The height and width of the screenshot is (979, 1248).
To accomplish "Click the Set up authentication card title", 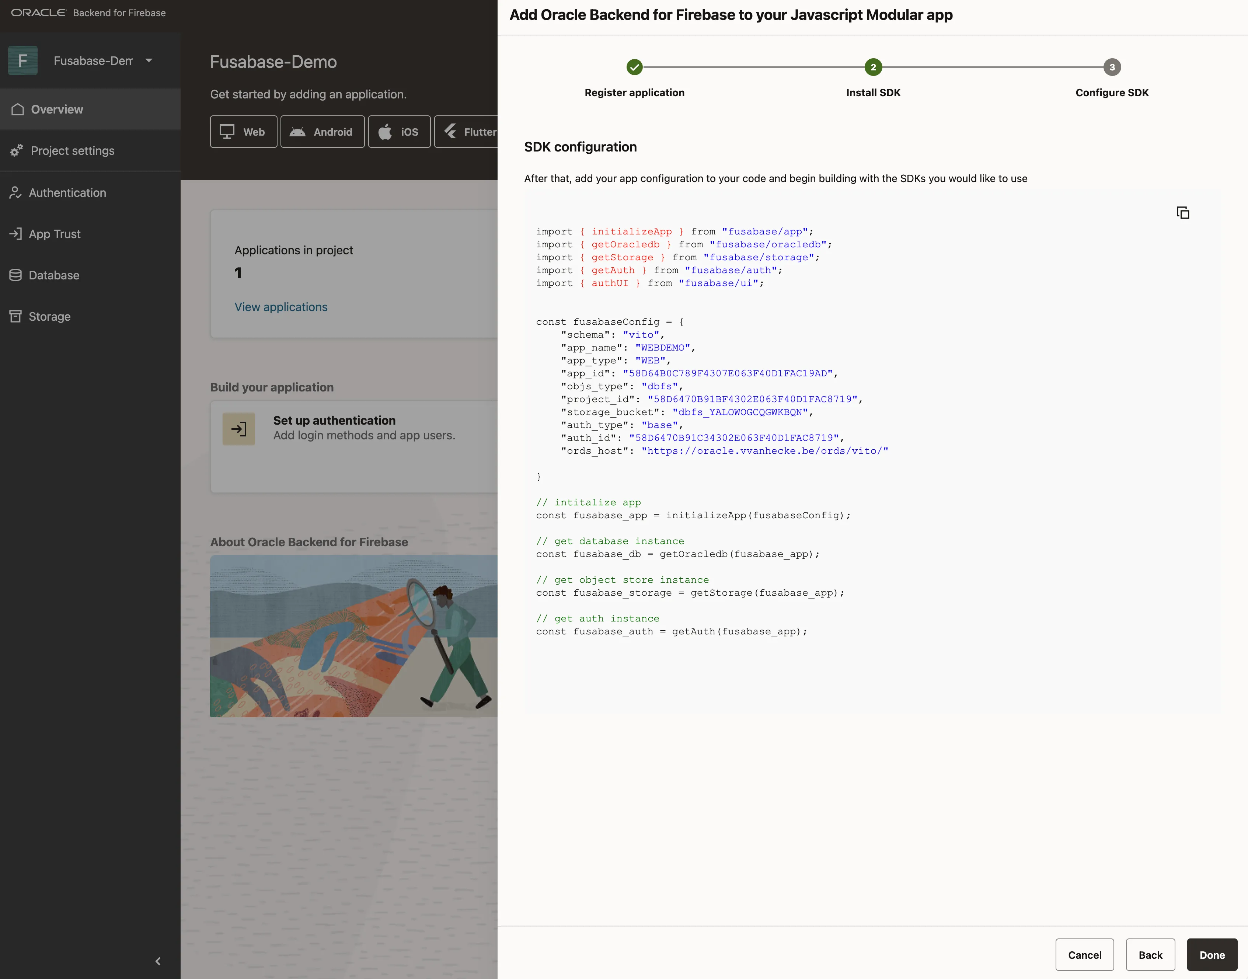I will pyautogui.click(x=334, y=420).
